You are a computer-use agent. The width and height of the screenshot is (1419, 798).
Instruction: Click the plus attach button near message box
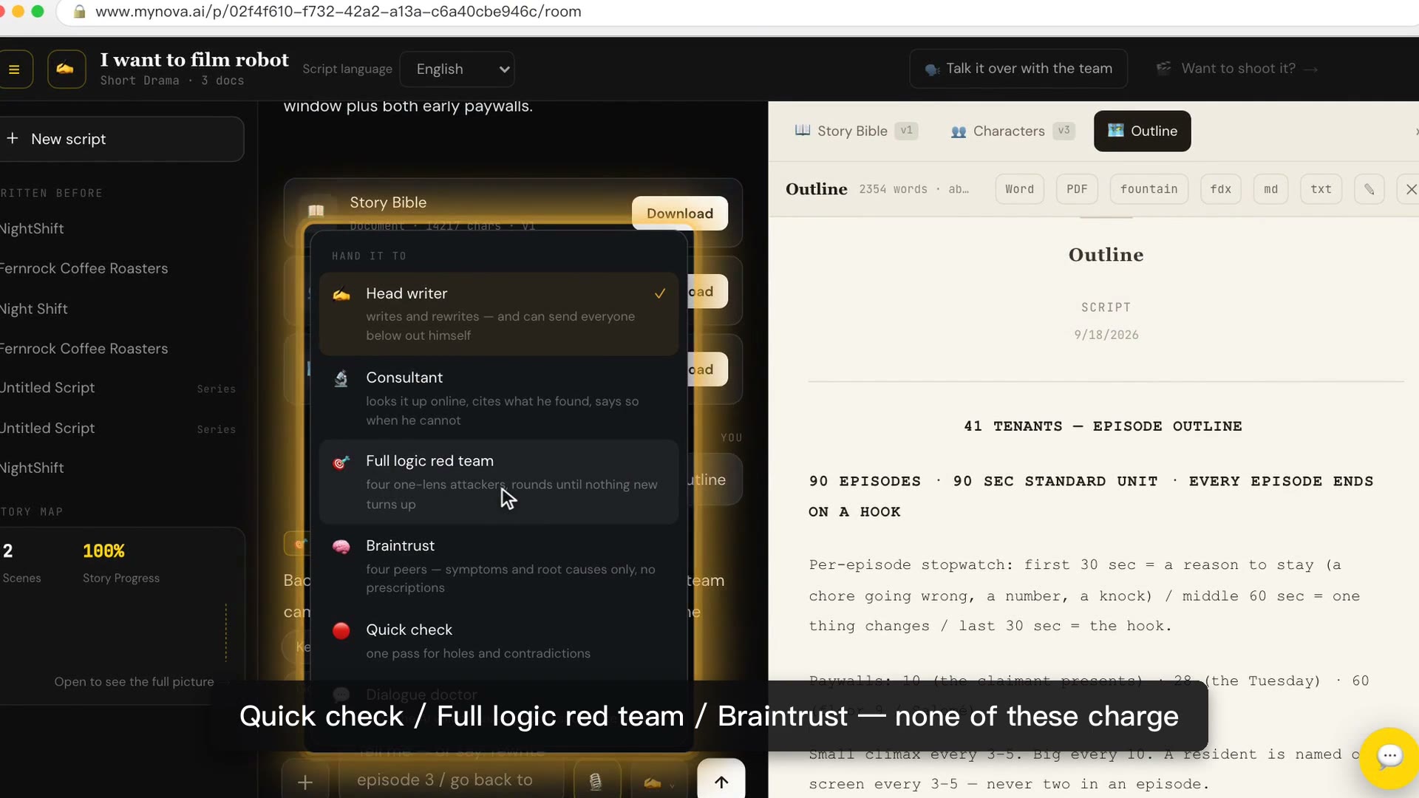[305, 782]
